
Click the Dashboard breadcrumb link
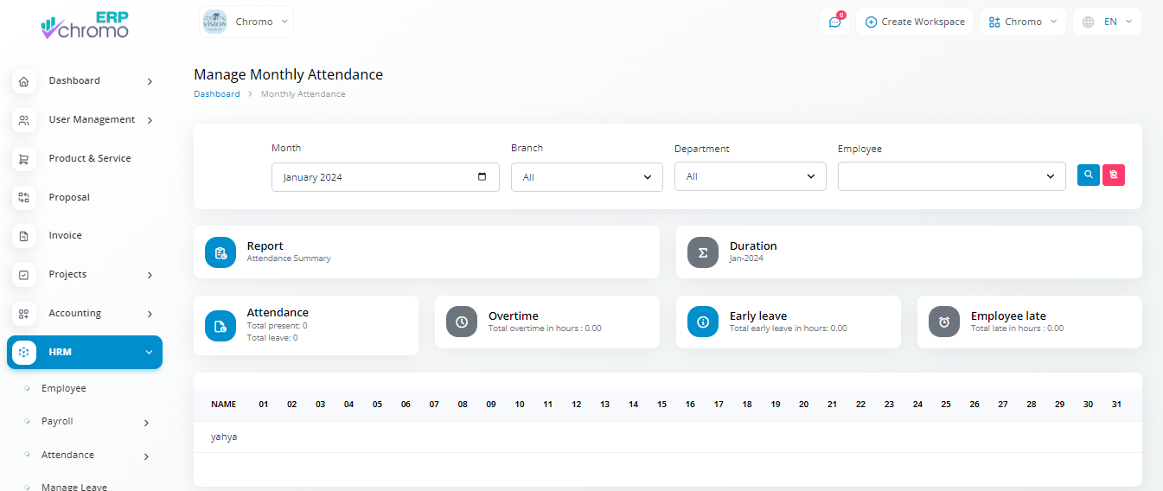click(x=216, y=94)
